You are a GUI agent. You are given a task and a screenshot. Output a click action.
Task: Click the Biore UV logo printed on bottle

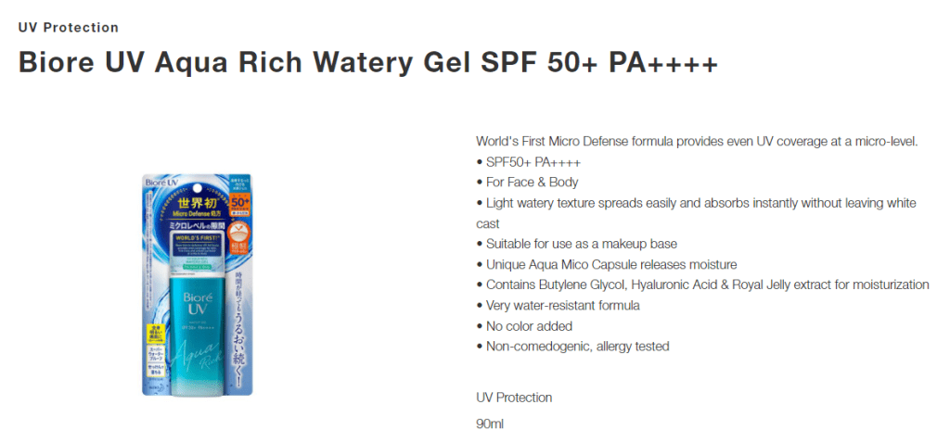coord(199,302)
